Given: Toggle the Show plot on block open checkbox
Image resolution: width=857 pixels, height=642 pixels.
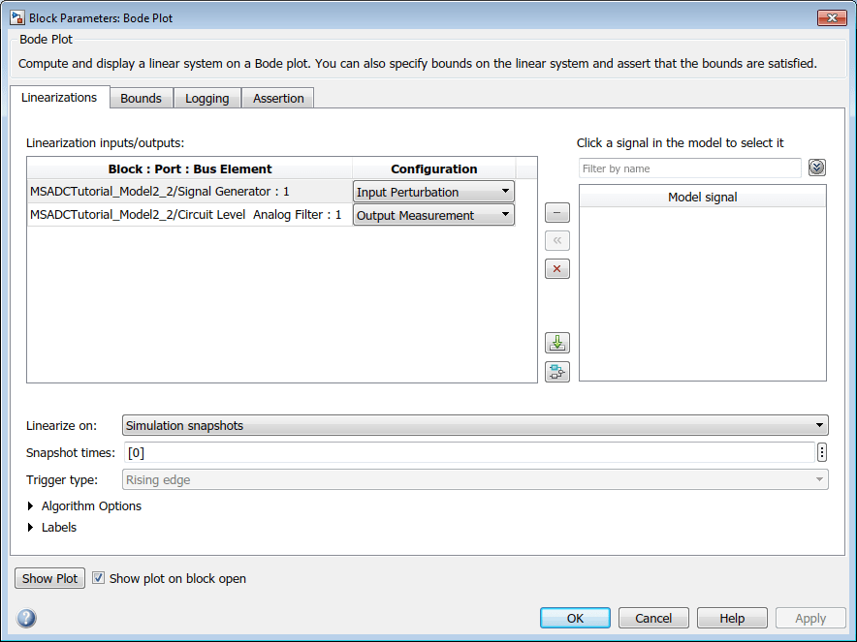Looking at the screenshot, I should coord(98,578).
